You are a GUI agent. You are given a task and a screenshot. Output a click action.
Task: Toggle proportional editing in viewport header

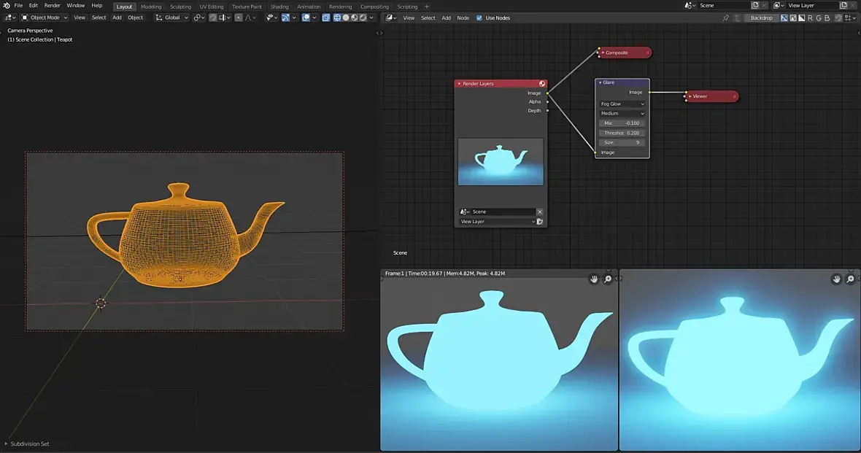pos(239,18)
